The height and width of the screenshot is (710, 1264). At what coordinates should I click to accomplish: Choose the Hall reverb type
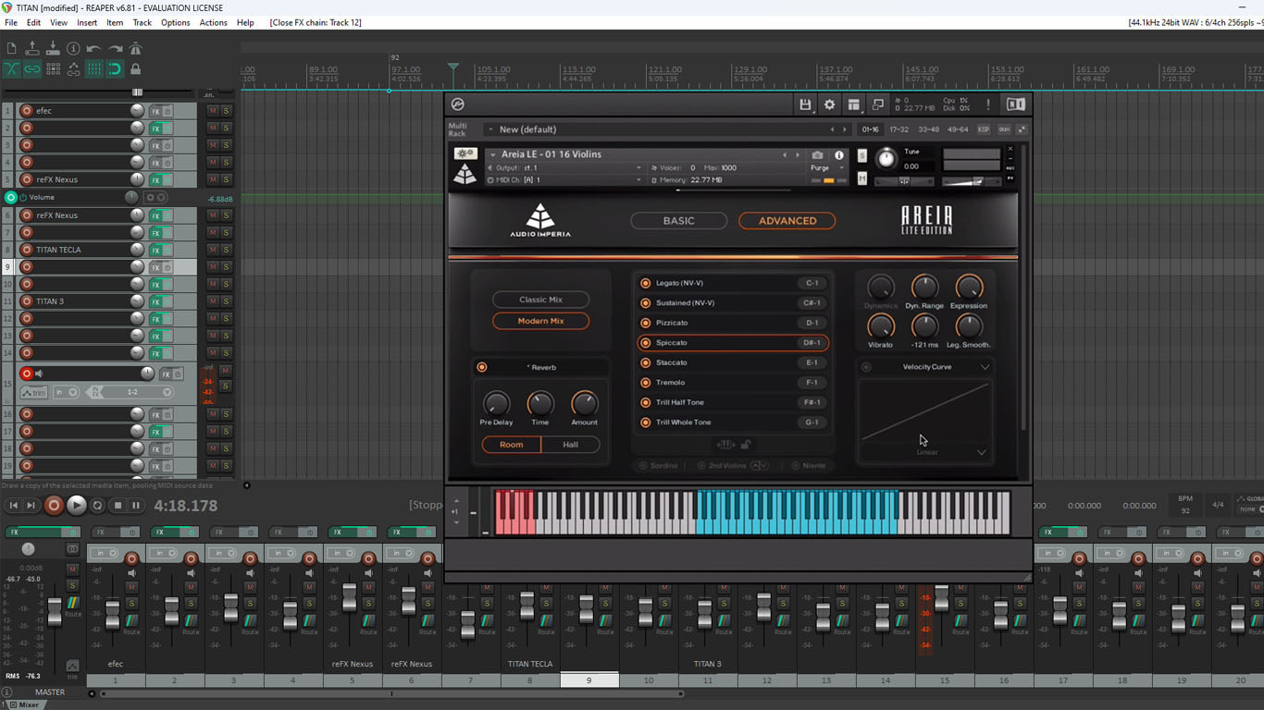click(571, 445)
